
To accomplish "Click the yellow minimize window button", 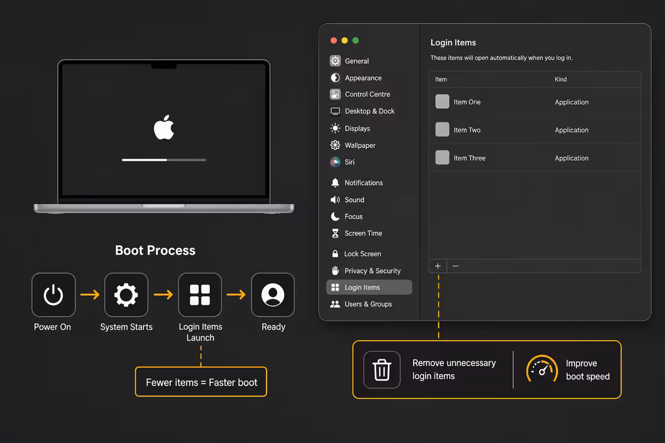I will coord(345,40).
